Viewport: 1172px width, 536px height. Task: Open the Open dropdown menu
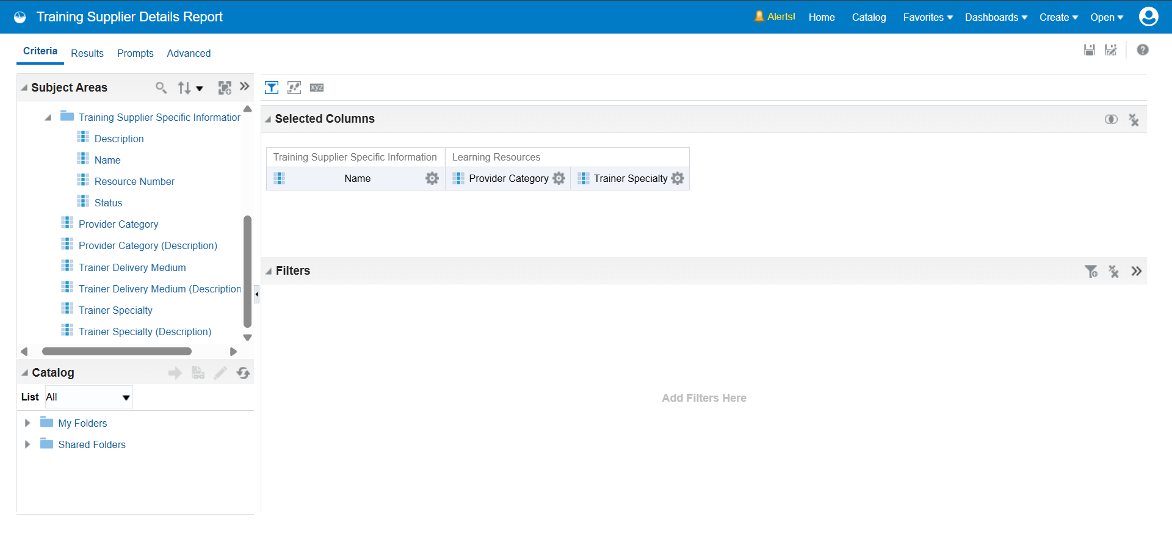[1107, 17]
